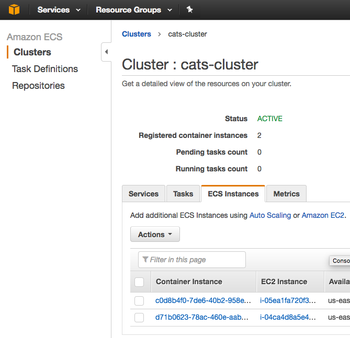
Task: Open EC2 instance i-05ea1fa720f3 link
Action: pos(288,301)
